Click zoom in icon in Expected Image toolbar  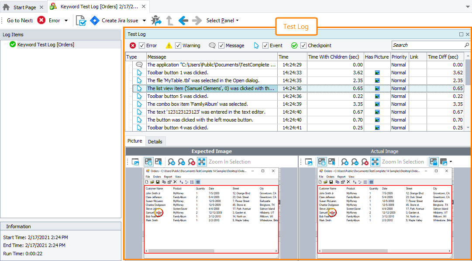point(172,162)
